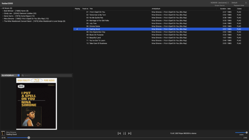
Task: Sort playlist by the Duration column header
Action: click(223, 9)
